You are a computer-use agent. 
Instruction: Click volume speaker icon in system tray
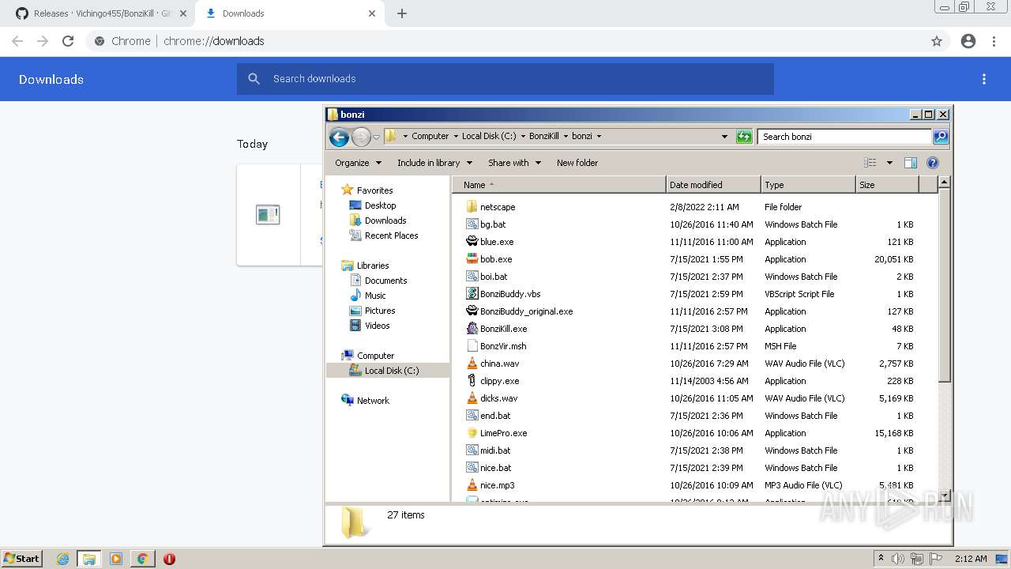(x=899, y=559)
